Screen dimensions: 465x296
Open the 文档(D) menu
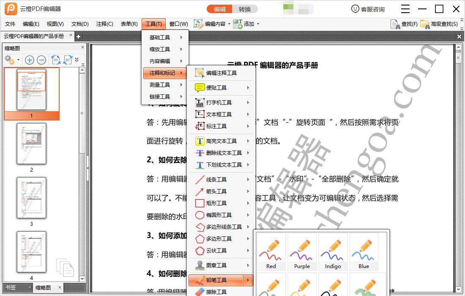point(80,24)
